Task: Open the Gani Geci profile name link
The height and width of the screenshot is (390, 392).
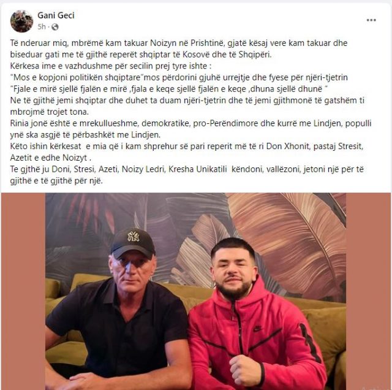Action: pos(56,15)
